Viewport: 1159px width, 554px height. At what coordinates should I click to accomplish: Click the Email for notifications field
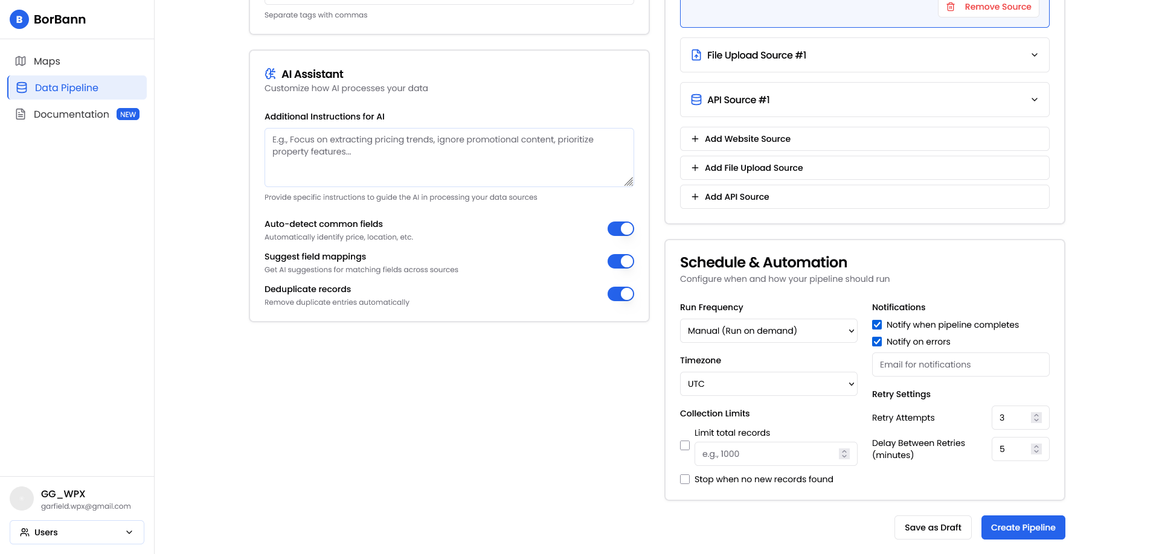pyautogui.click(x=960, y=365)
